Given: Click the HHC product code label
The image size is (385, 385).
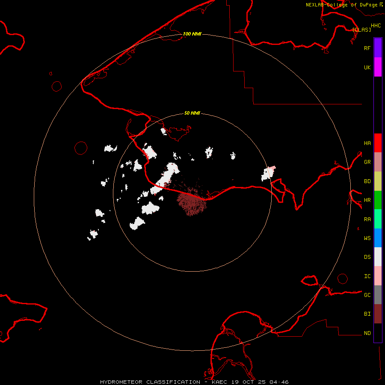Looking at the screenshot, I should 376,26.
